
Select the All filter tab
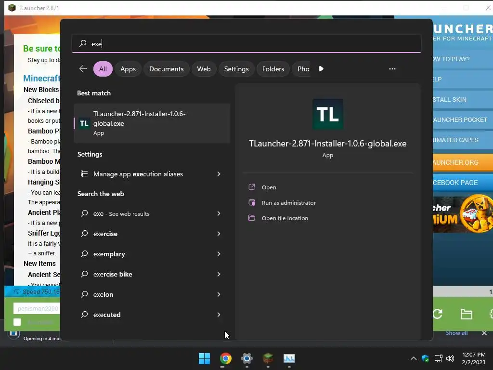pos(103,69)
